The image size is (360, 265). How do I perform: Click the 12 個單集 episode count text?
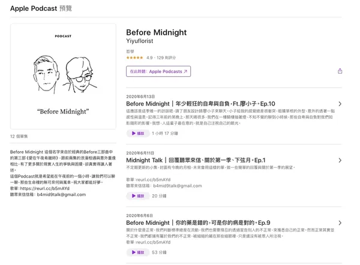pyautogui.click(x=19, y=136)
